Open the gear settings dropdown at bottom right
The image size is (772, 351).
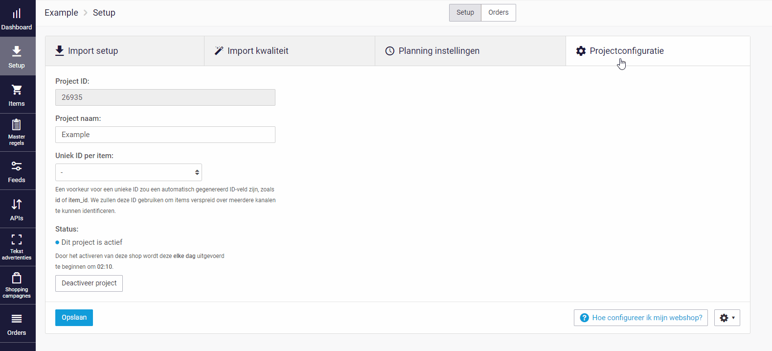(727, 318)
